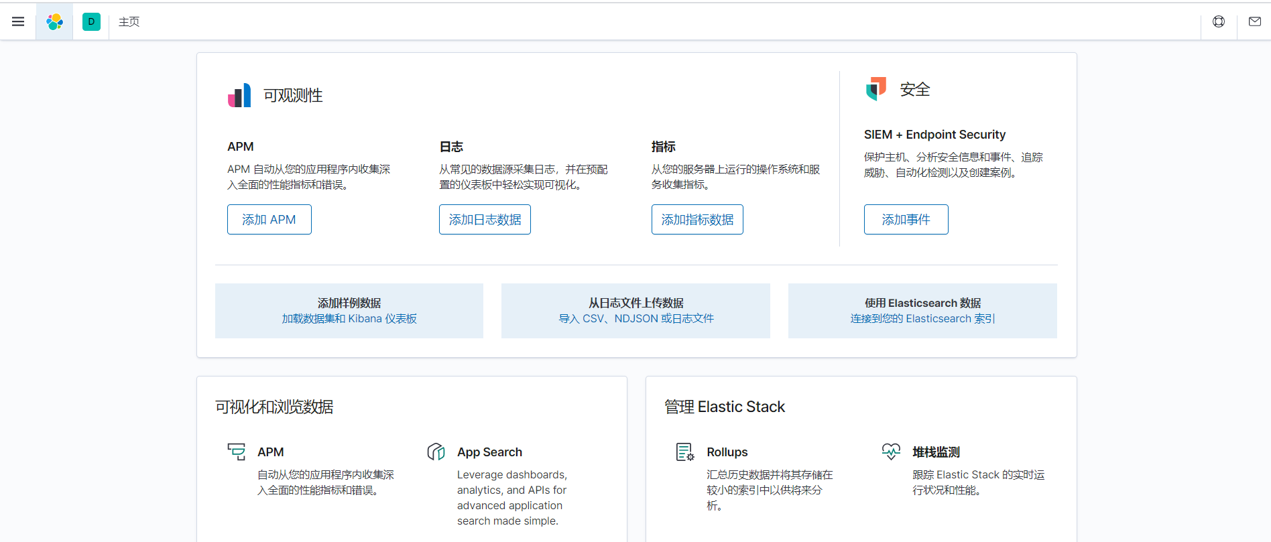Viewport: 1271px width, 542px height.
Task: Click the SIEM + Endpoint Security title
Action: click(x=934, y=135)
